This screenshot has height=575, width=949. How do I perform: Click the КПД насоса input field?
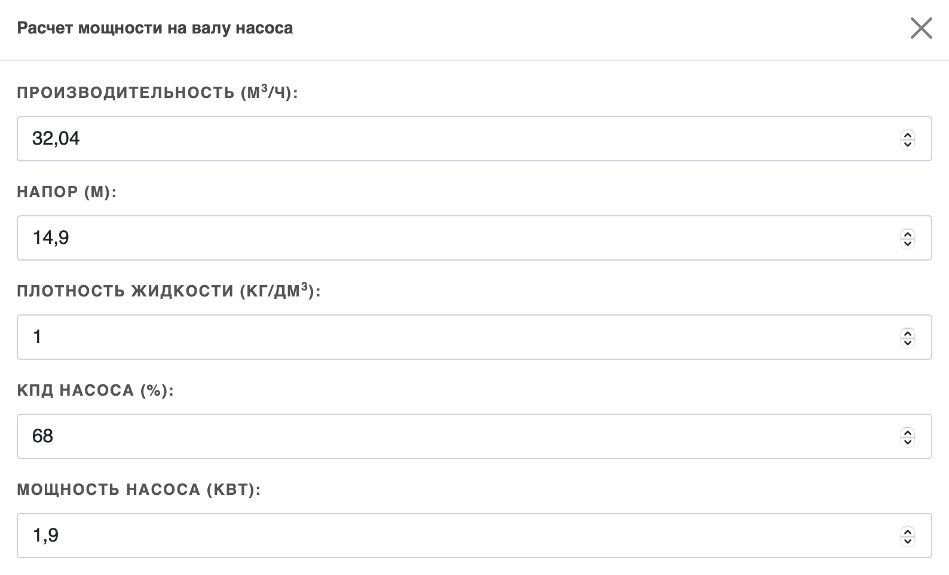pos(454,436)
